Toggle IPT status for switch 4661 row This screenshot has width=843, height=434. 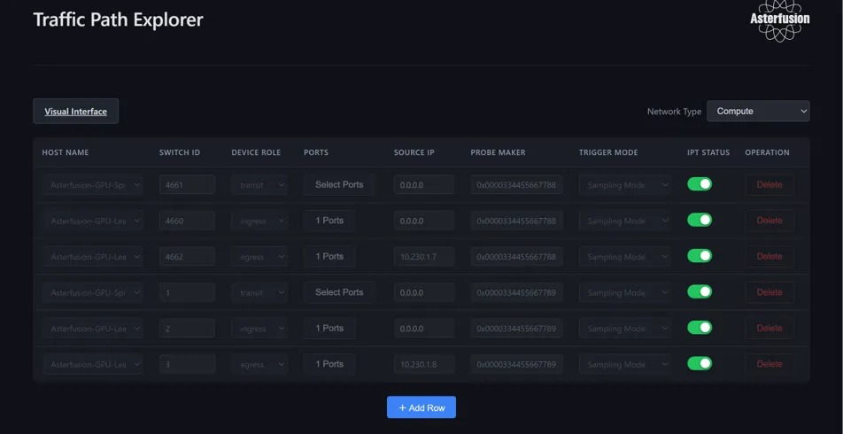(700, 184)
